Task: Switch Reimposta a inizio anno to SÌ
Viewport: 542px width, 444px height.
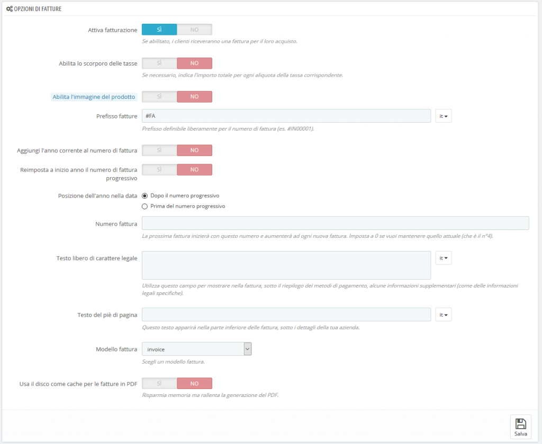Action: (159, 170)
